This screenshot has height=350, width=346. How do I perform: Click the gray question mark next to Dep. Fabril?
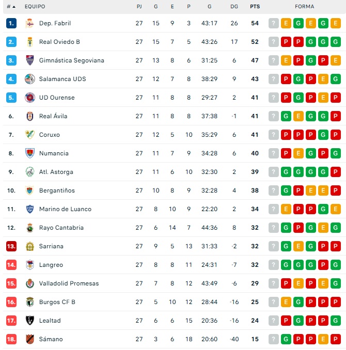pyautogui.click(x=273, y=23)
